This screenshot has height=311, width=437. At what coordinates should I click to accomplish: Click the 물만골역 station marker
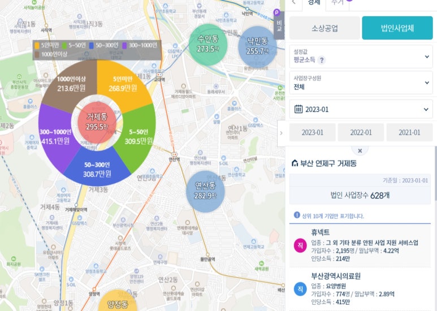pyautogui.click(x=207, y=254)
